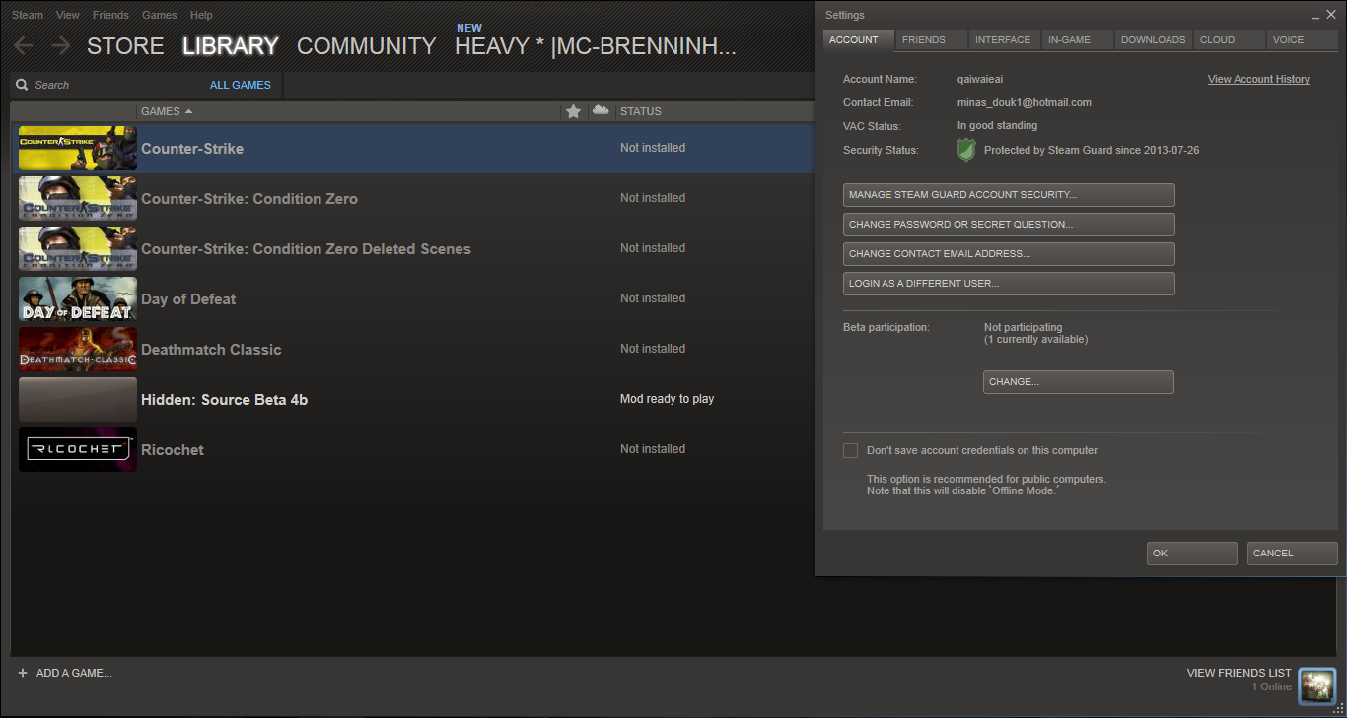Viewport: 1347px width, 718px height.
Task: Click Change Contact Email Address button
Action: (x=1009, y=254)
